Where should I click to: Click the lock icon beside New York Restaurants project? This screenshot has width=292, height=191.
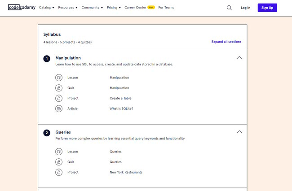tap(59, 172)
